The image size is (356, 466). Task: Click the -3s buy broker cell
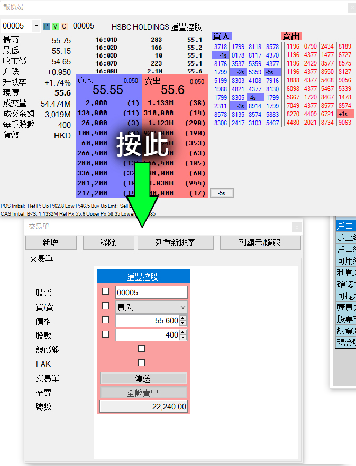(238, 106)
